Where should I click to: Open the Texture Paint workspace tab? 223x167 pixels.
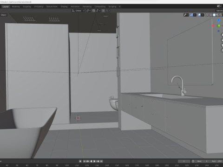coord(52,6)
